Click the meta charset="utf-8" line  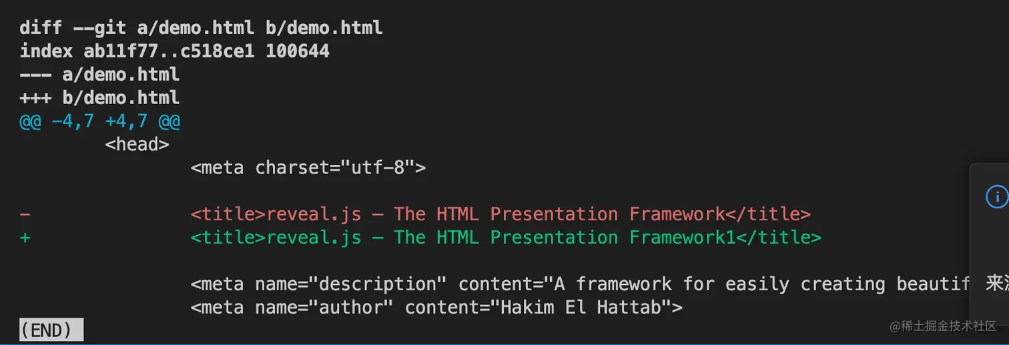point(308,167)
